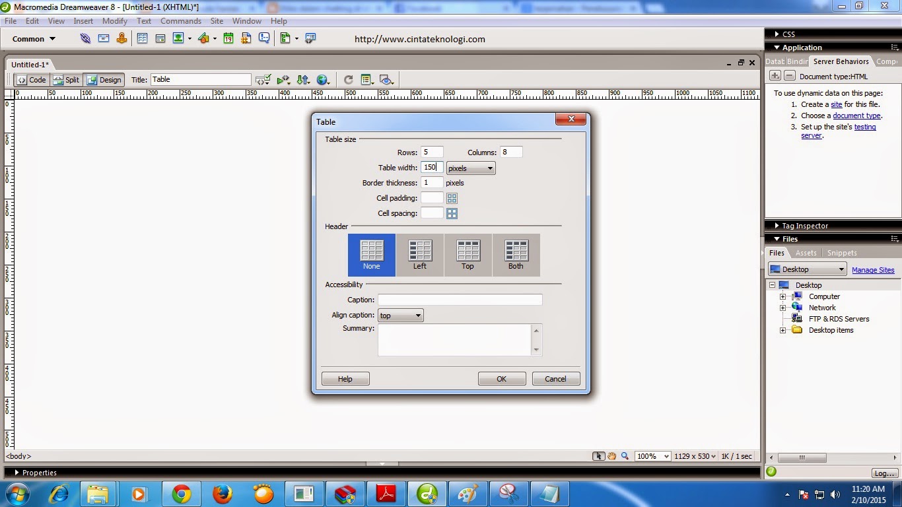The height and width of the screenshot is (507, 902).
Task: Open the Commands menu
Action: tap(181, 20)
